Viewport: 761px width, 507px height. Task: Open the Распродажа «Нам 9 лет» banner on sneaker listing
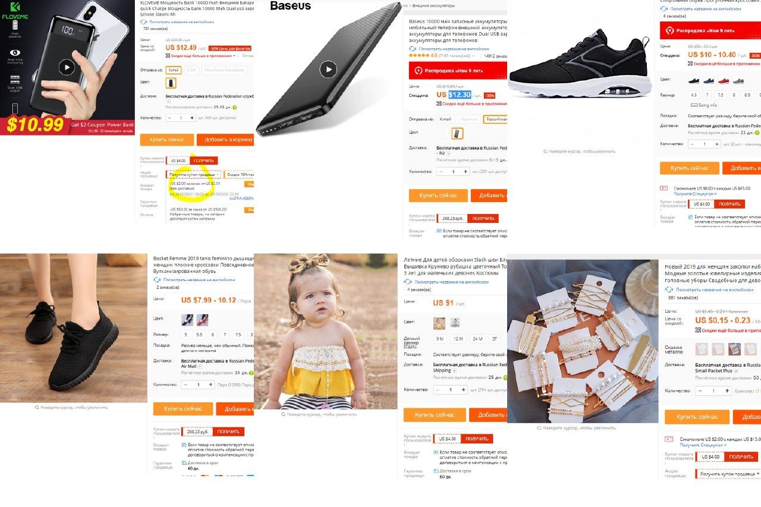[710, 30]
